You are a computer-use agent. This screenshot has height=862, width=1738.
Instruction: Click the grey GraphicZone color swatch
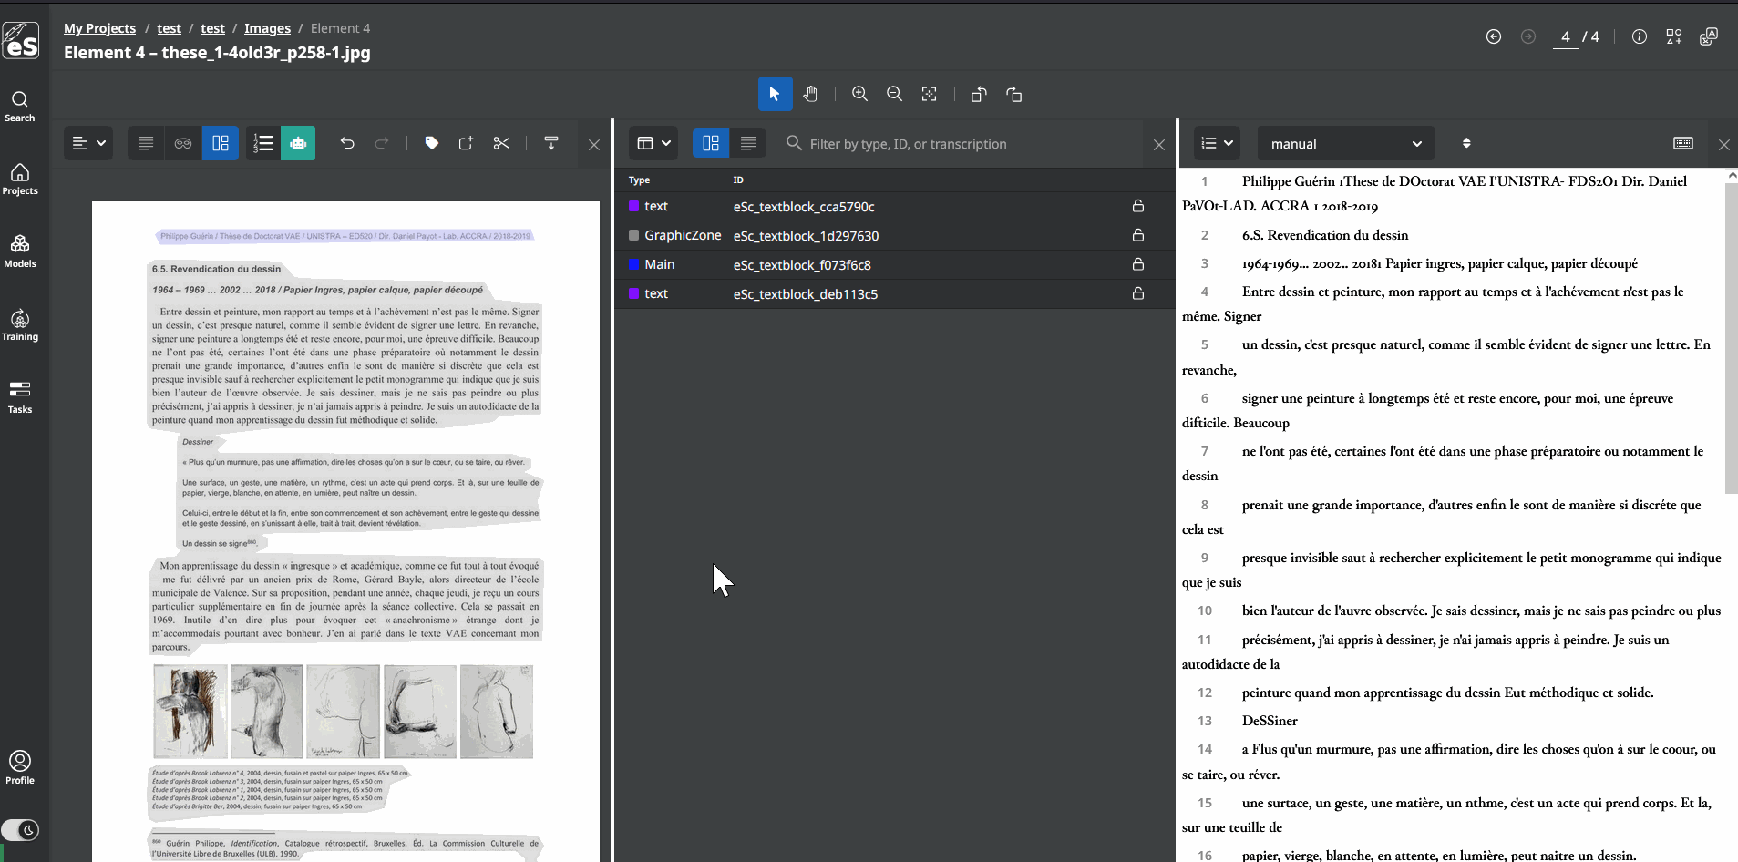tap(633, 235)
